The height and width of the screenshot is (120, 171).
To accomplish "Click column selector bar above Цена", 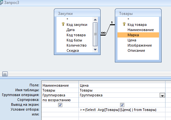I will [122, 82].
